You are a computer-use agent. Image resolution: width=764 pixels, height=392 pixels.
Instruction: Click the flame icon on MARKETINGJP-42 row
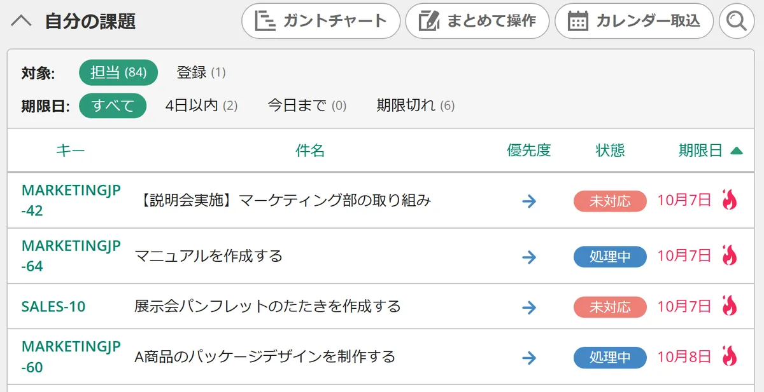point(730,199)
